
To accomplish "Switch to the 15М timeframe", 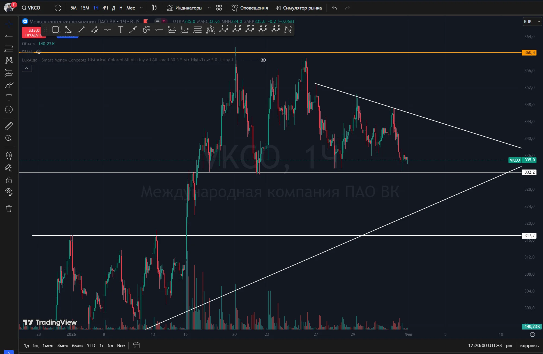I will [85, 8].
